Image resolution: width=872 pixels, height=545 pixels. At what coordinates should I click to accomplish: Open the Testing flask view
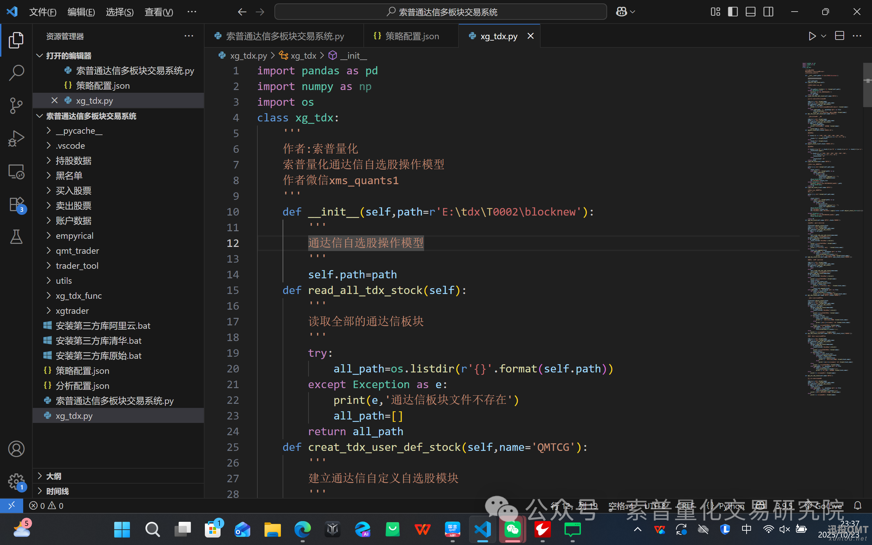pyautogui.click(x=16, y=237)
